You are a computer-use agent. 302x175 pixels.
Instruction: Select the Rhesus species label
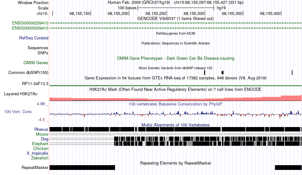click(41, 129)
